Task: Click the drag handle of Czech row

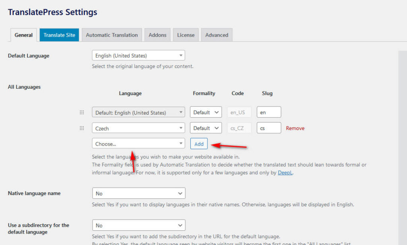Action: (x=82, y=128)
